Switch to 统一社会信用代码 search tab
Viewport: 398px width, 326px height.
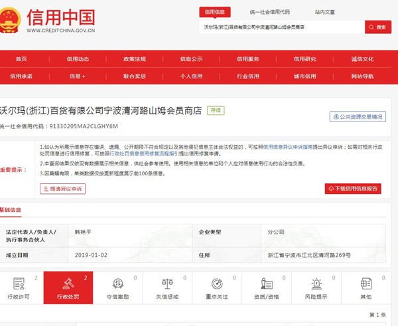270,12
